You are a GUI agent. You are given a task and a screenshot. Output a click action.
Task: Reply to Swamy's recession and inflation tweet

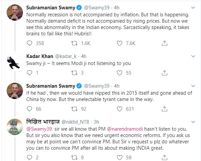point(29,43)
